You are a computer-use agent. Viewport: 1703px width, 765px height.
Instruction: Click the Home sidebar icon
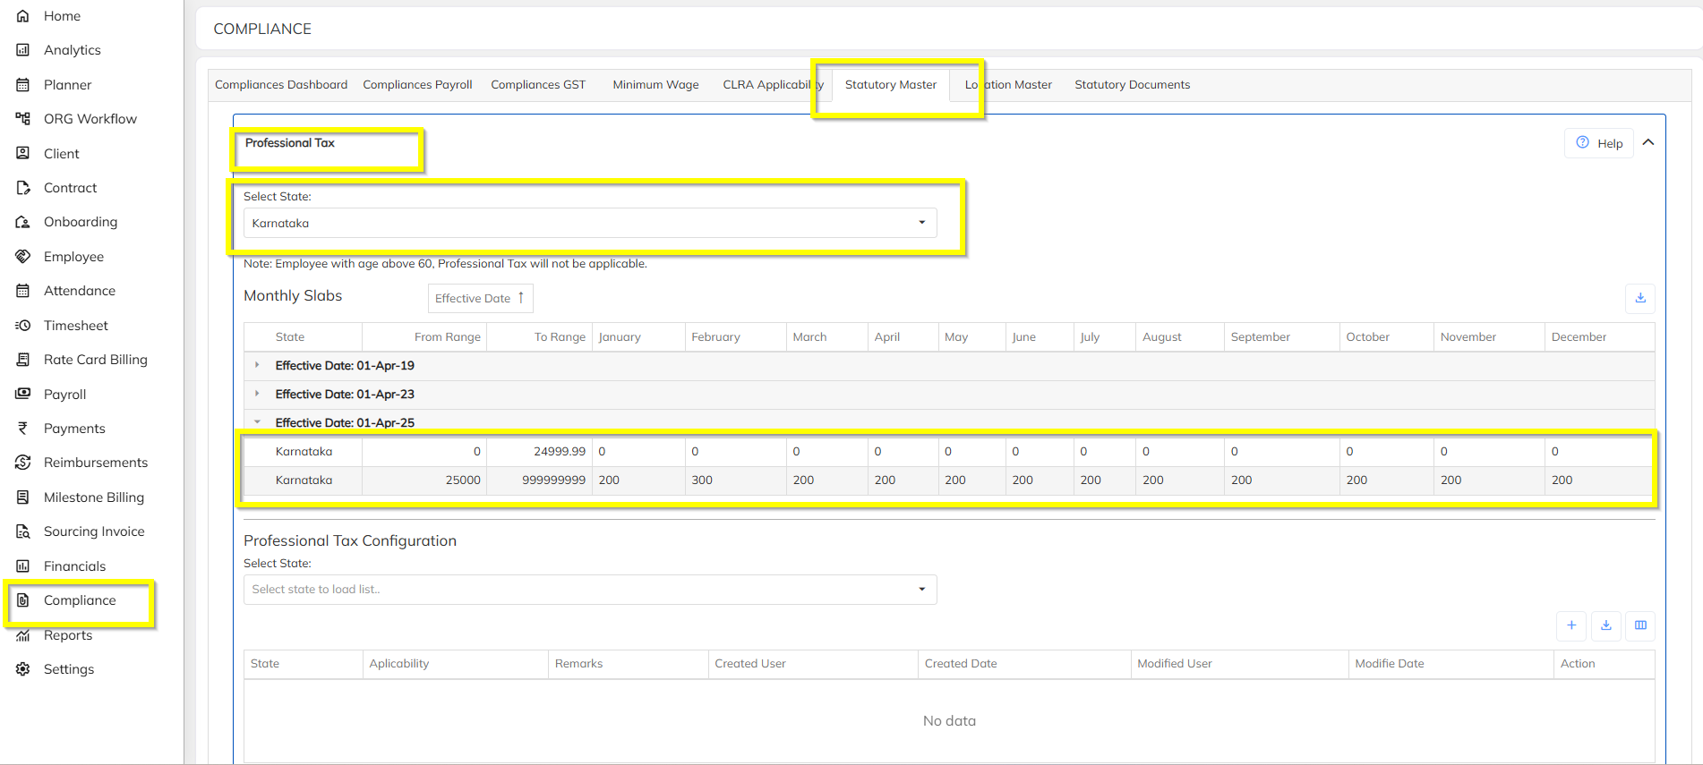[x=23, y=16]
